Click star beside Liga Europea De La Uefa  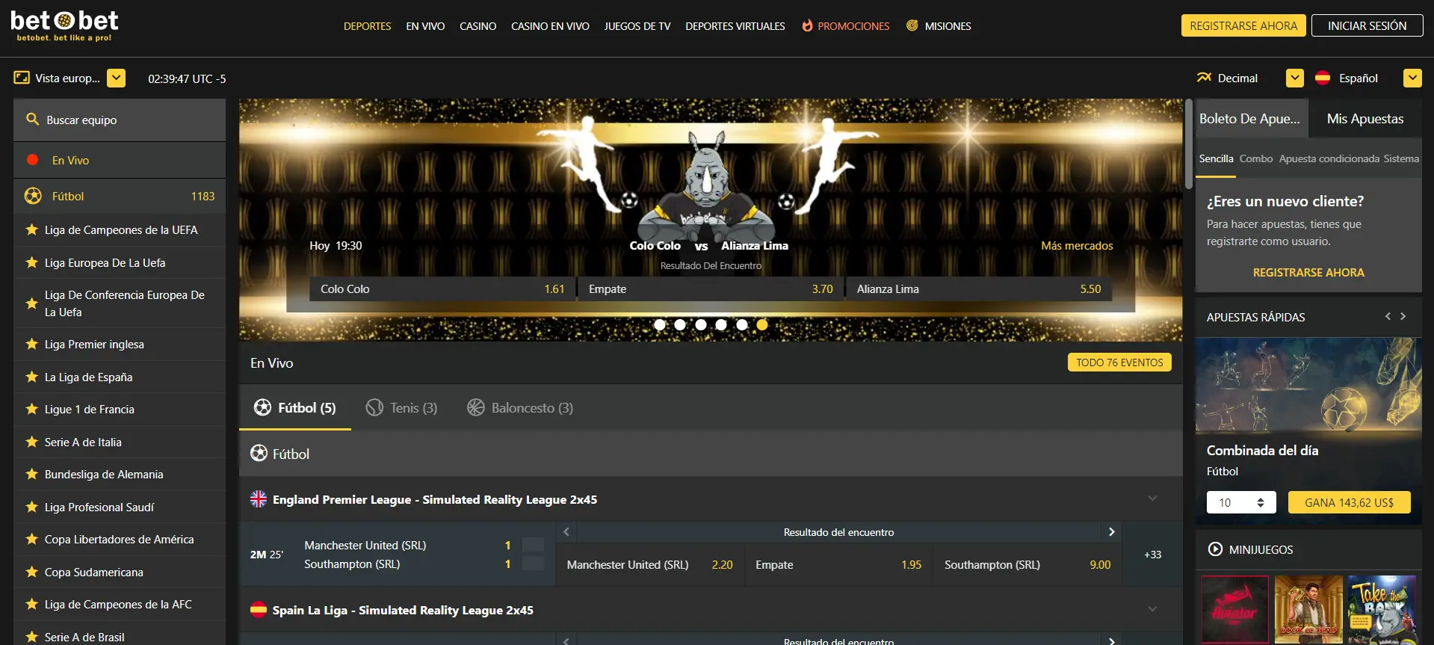tap(31, 262)
